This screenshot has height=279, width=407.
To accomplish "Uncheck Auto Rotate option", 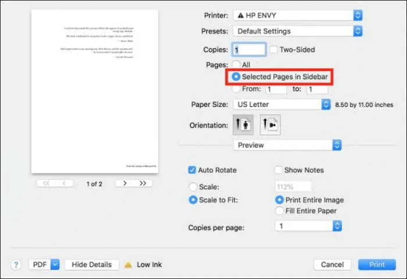I will click(192, 170).
